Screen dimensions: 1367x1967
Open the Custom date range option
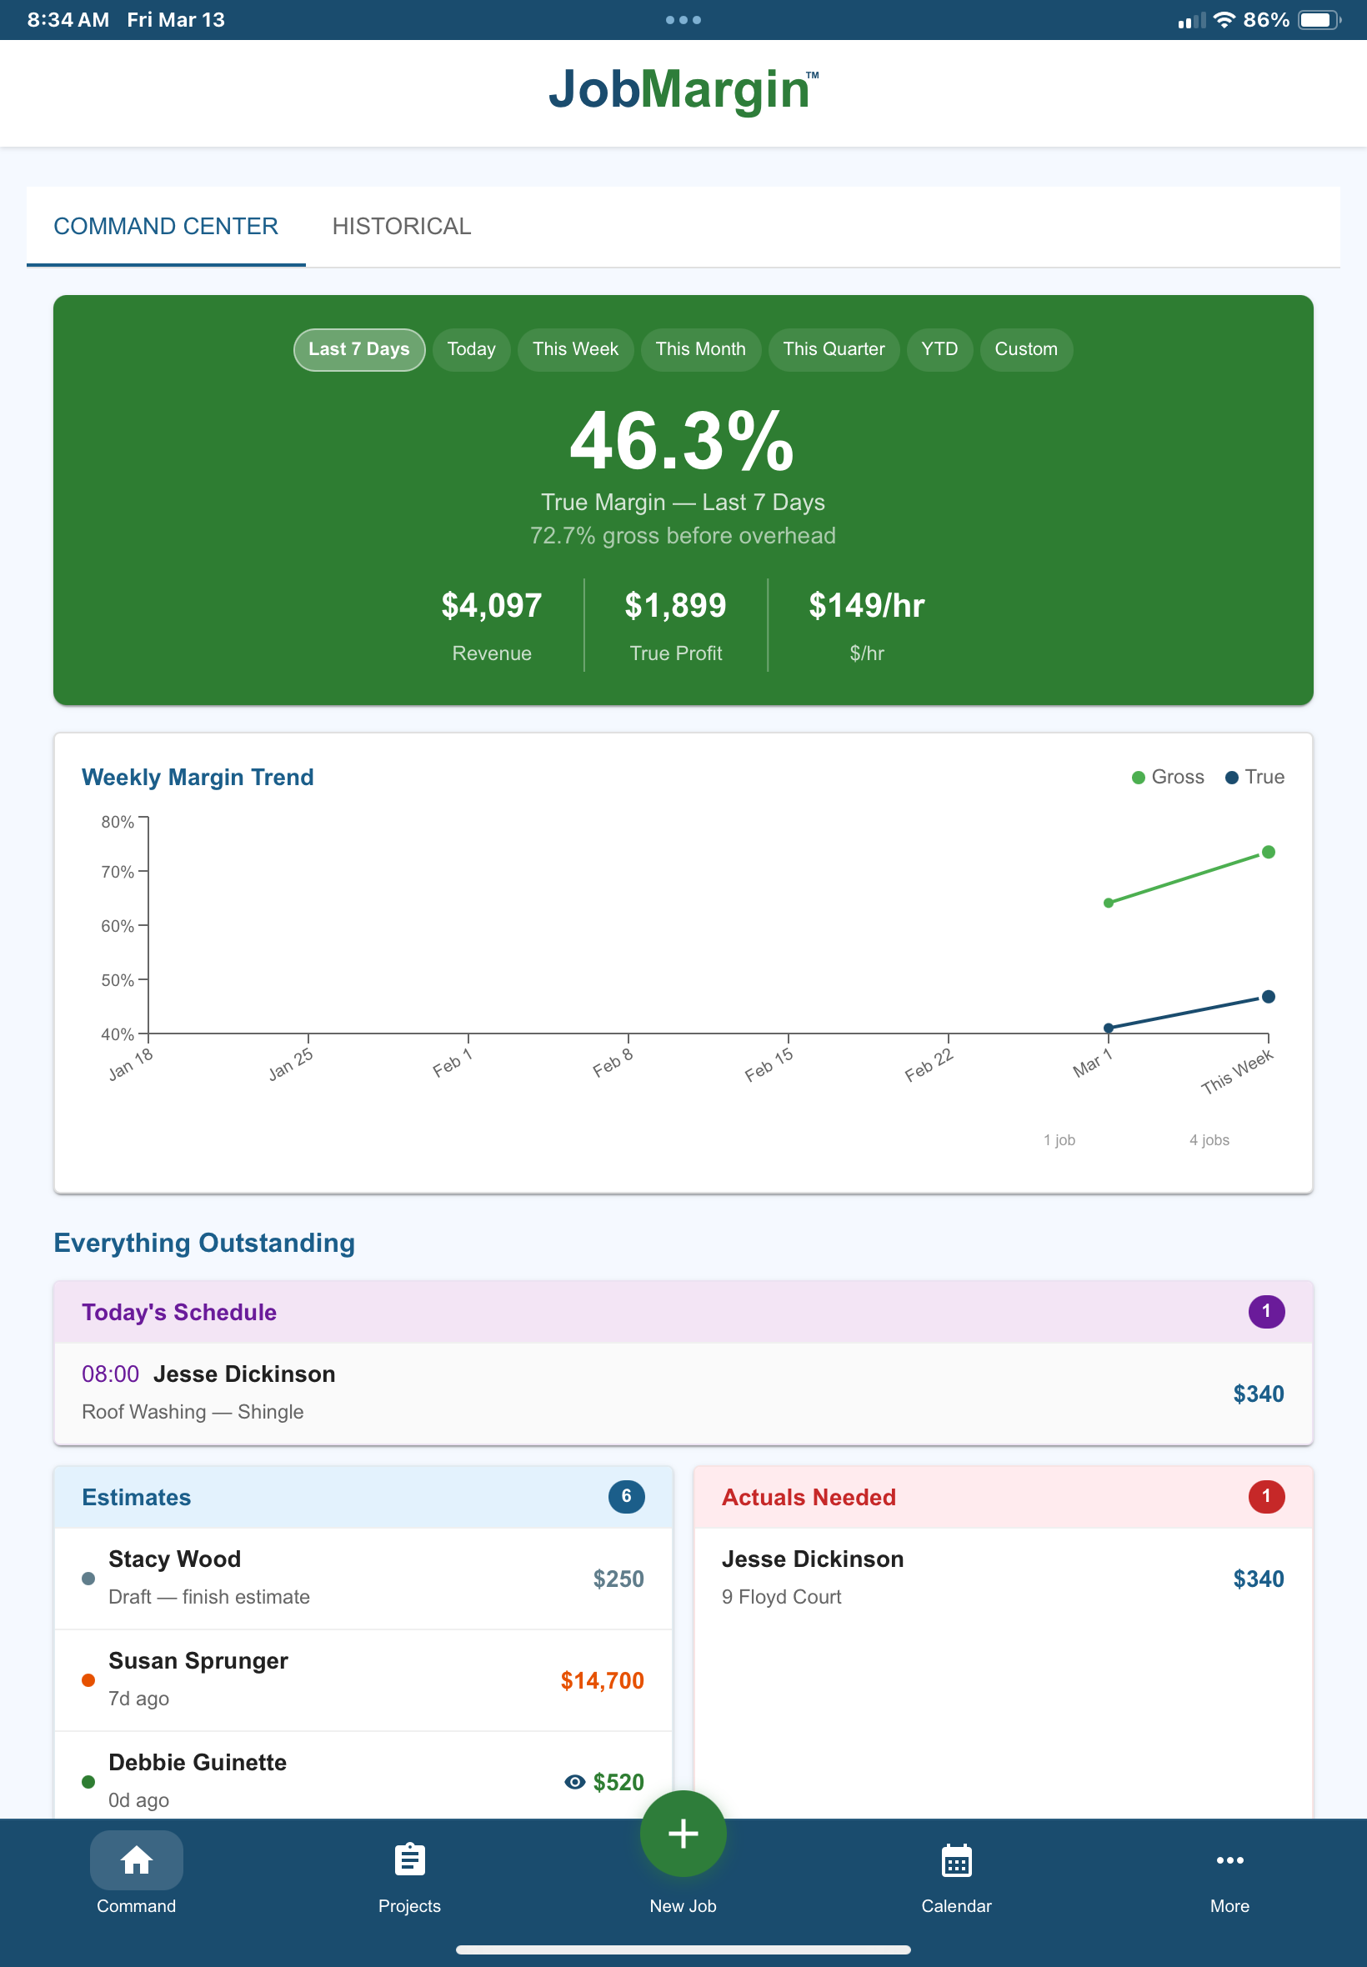pos(1026,349)
